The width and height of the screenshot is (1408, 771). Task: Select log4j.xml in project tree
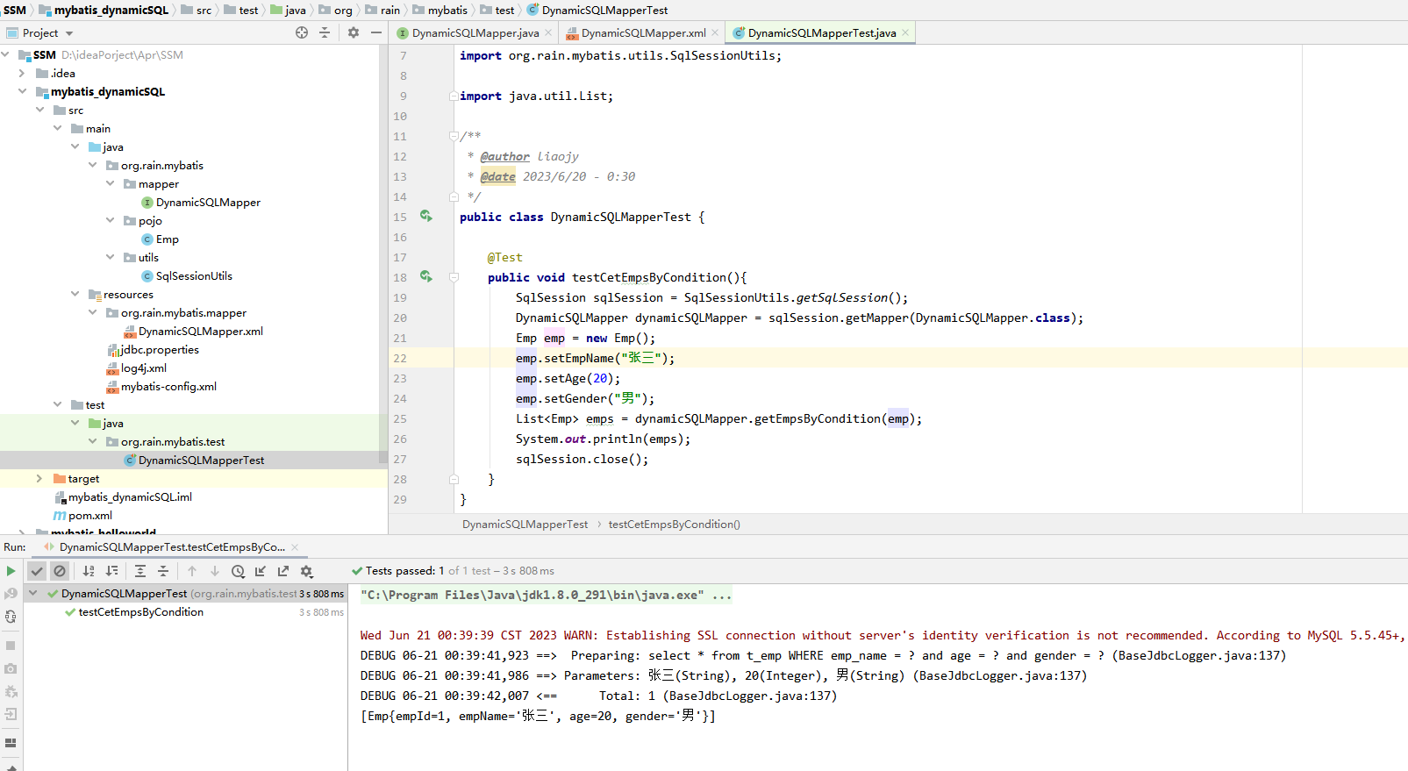click(x=136, y=368)
